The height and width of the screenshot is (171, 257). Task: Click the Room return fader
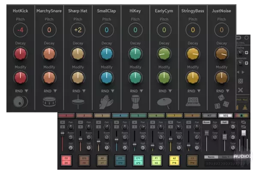click(x=207, y=133)
